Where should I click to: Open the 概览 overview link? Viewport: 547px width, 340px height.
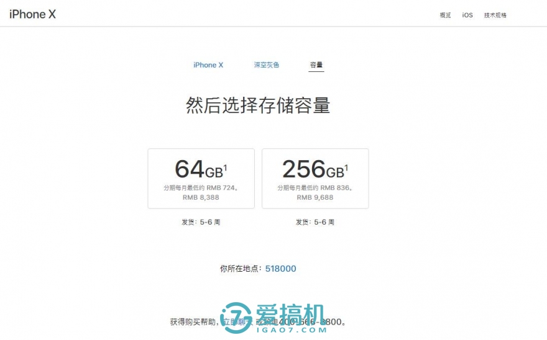point(445,15)
